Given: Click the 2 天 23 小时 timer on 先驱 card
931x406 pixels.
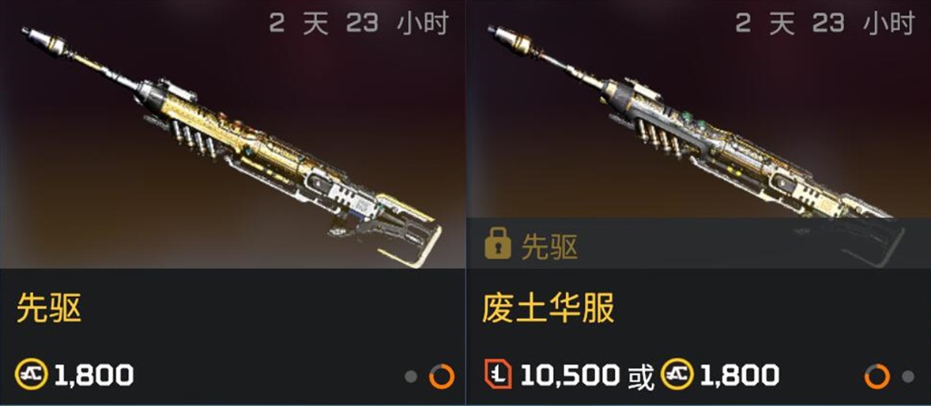Looking at the screenshot, I should pos(358,24).
